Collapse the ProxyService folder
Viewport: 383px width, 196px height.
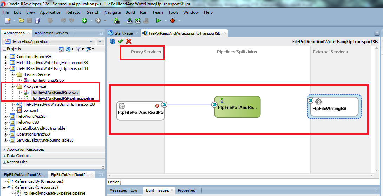pos(12,86)
